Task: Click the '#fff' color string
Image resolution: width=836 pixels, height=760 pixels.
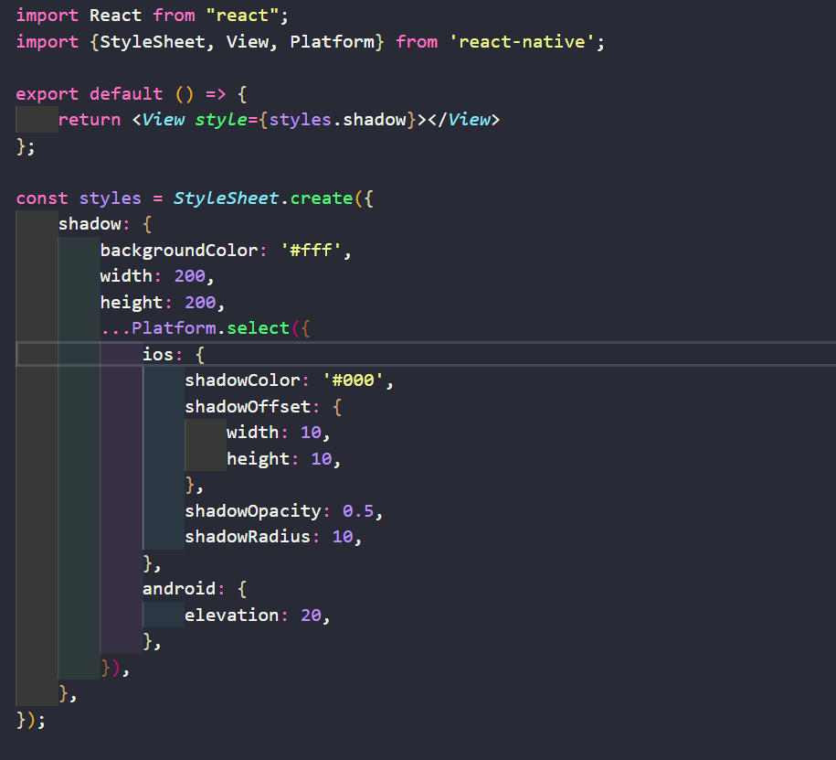Action: point(311,251)
